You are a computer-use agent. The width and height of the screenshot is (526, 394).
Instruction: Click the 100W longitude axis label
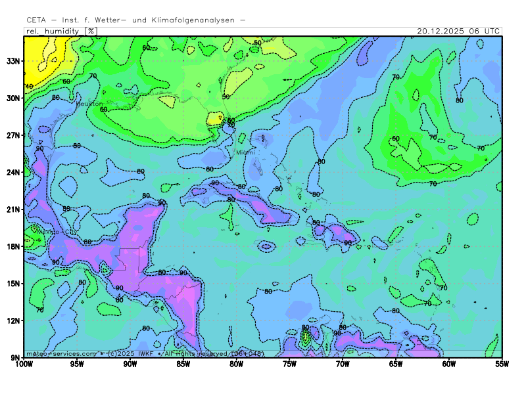tap(24, 364)
